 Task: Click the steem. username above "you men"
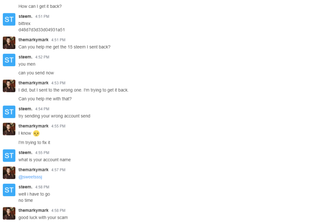(25, 57)
